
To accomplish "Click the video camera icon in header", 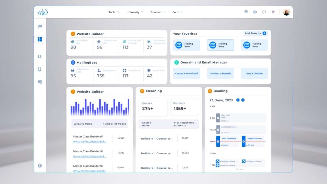I will pos(255,12).
